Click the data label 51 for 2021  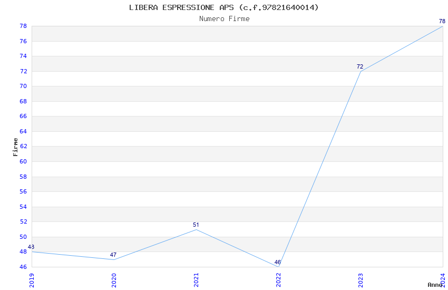(196, 225)
